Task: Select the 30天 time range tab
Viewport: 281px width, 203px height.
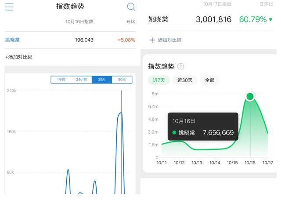Action: [102, 80]
